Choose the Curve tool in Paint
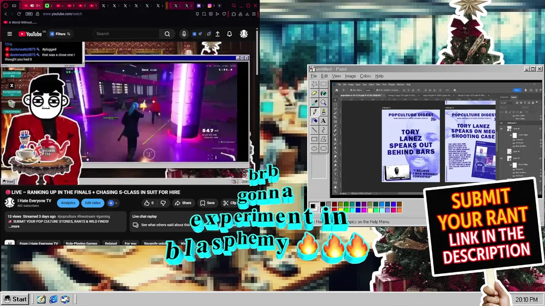The width and height of the screenshot is (545, 306). tap(324, 130)
